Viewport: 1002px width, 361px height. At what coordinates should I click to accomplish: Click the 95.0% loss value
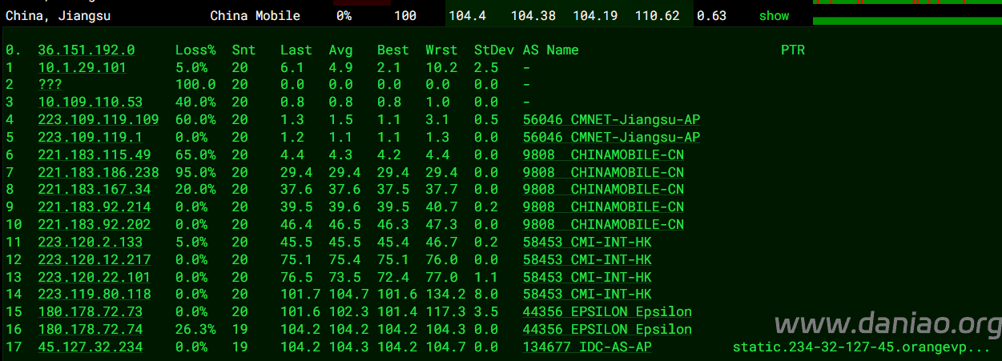coord(195,172)
